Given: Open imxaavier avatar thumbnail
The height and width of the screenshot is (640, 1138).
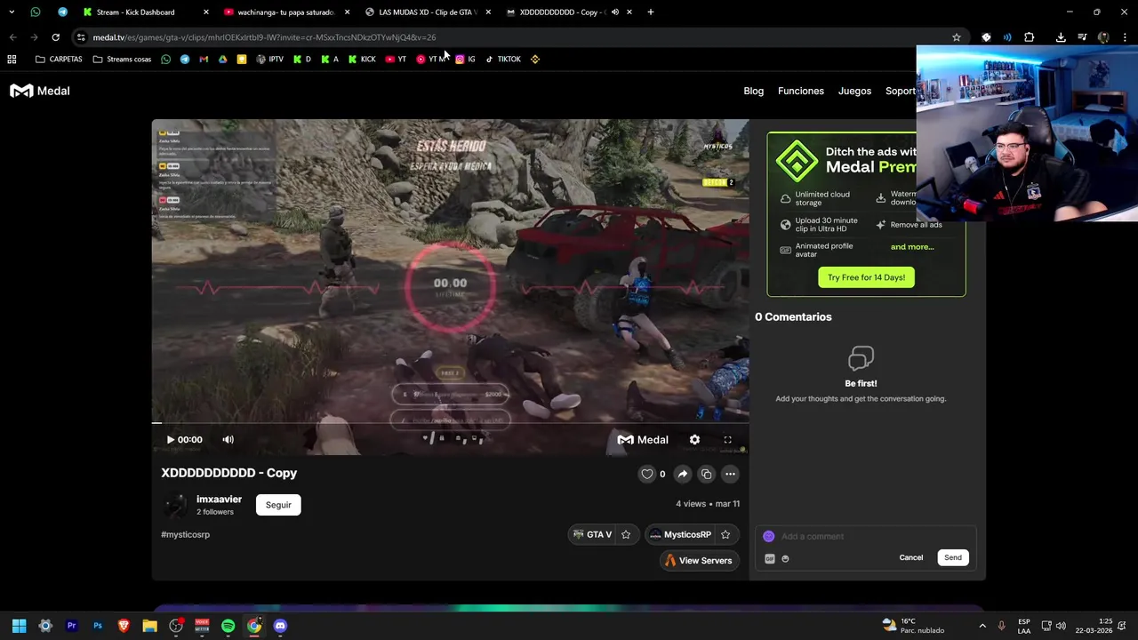Looking at the screenshot, I should pyautogui.click(x=176, y=505).
